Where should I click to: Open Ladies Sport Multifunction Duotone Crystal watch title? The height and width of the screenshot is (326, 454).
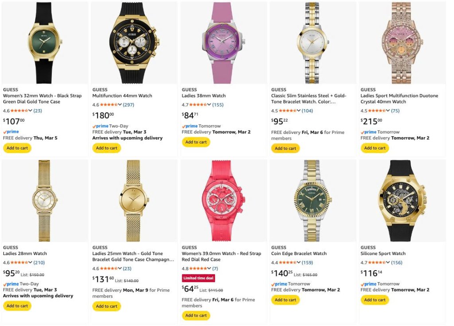click(399, 98)
